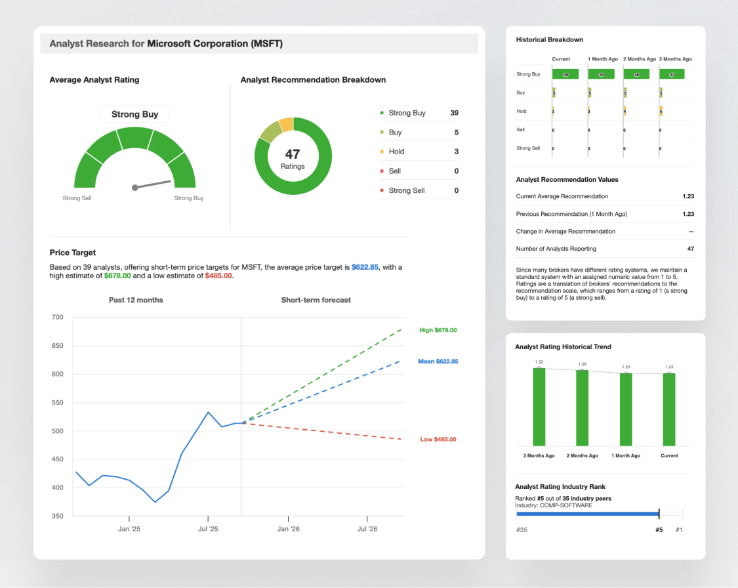The image size is (738, 588).
Task: Click the Strong Buy badge above the gauge
Action: click(134, 114)
